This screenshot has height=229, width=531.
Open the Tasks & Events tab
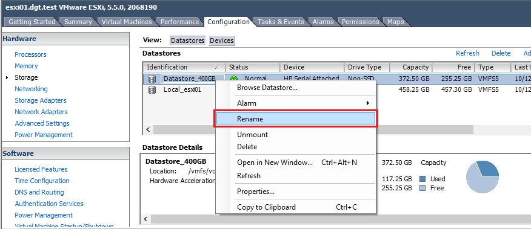[281, 22]
